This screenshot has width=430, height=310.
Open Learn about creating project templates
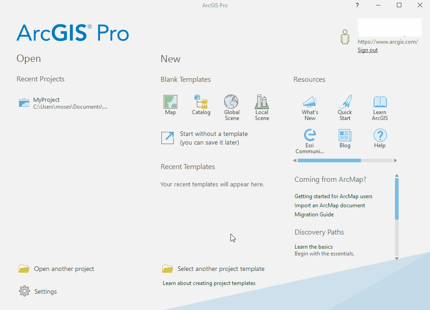[x=209, y=283]
